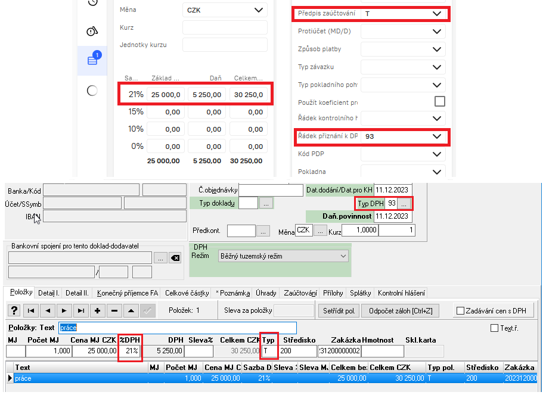Screen dimensions: 546x395
Task: Tick the Text.ř. checkbox
Action: [494, 328]
